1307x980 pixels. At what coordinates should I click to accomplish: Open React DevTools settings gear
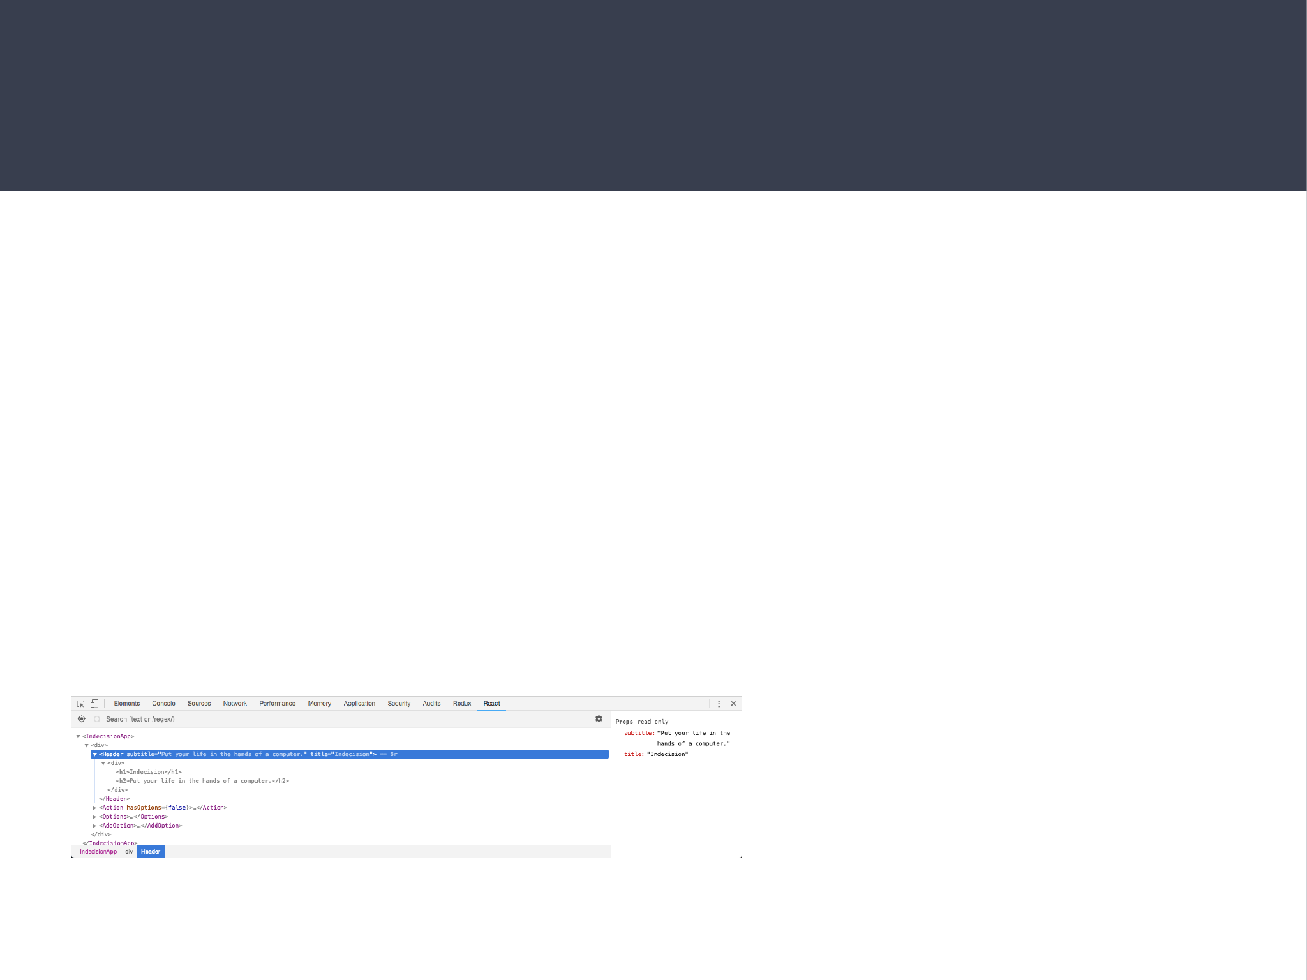click(599, 719)
